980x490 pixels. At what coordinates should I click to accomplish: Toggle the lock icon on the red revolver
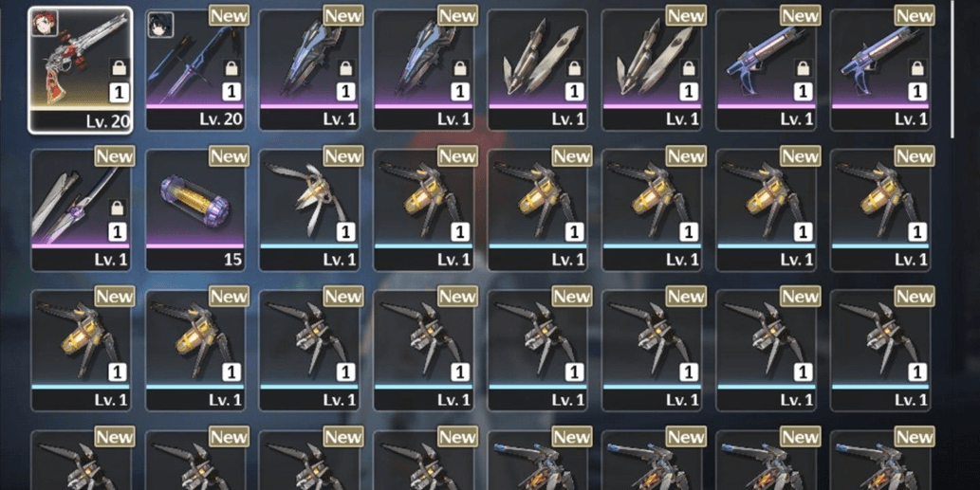coord(119,68)
